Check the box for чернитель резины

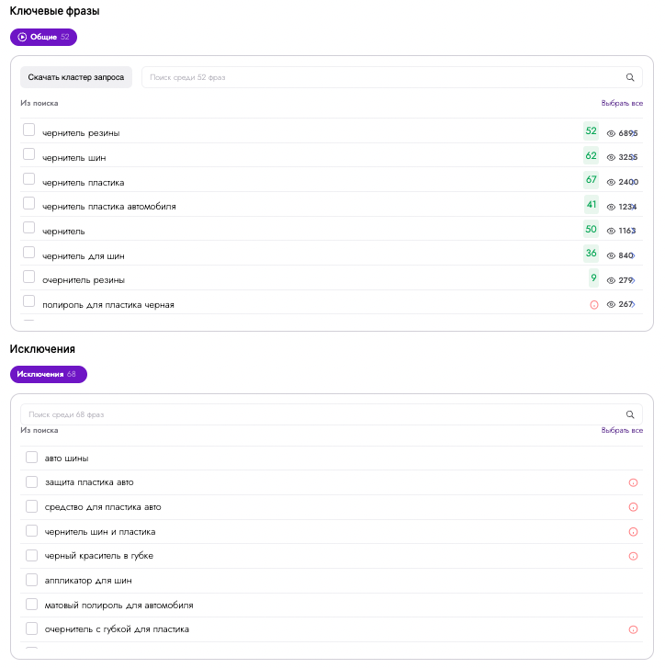coord(29,130)
